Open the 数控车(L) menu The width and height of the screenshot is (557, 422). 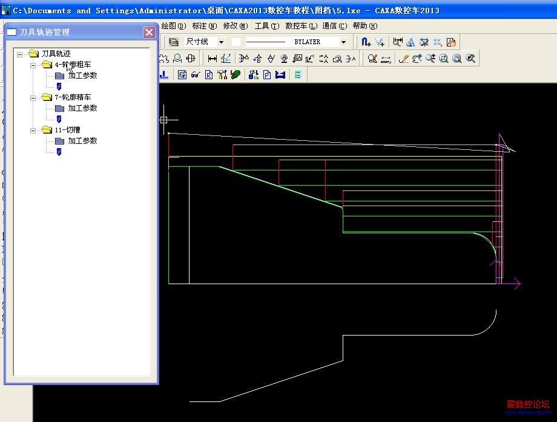[x=300, y=26]
